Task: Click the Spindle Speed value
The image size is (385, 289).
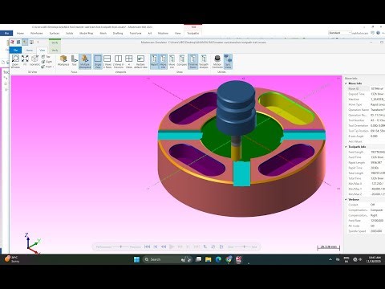Action: [376, 231]
